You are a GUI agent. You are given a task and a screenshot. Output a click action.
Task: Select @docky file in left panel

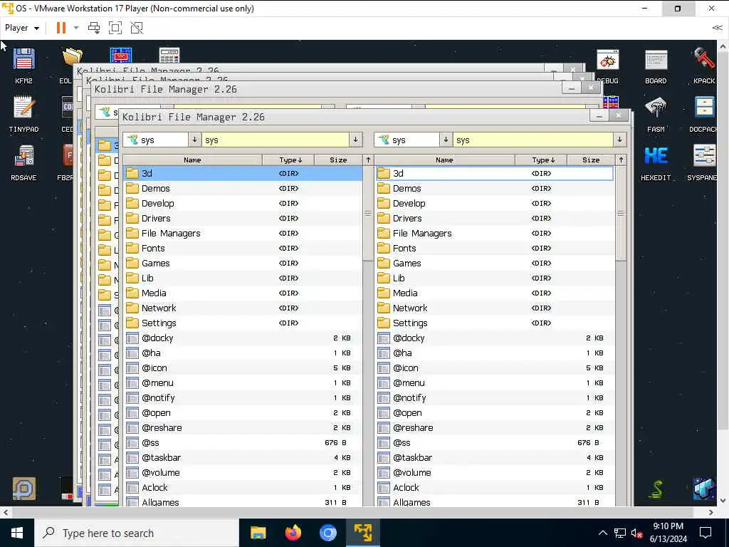[x=243, y=338]
